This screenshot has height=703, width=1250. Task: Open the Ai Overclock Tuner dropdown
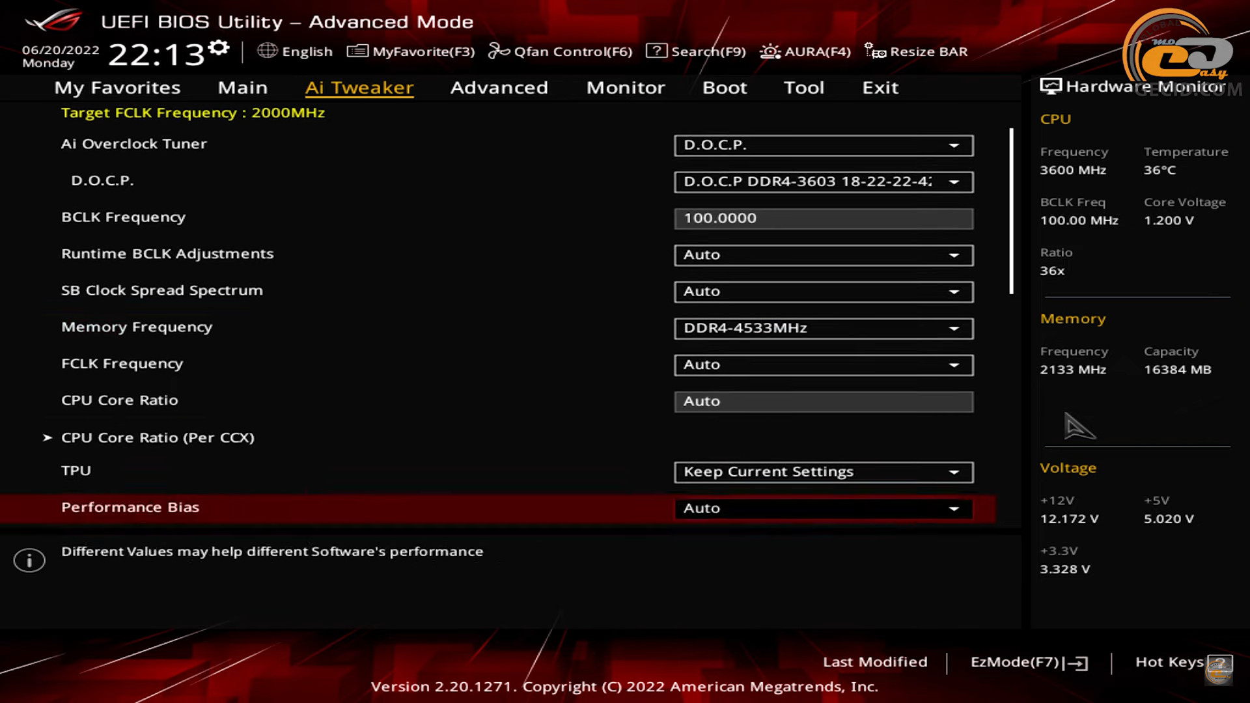click(x=824, y=145)
